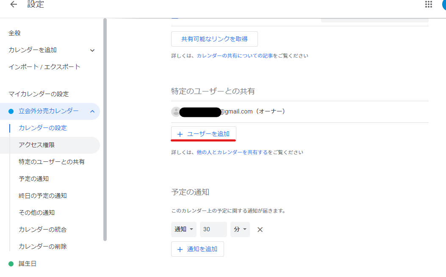Screen dimensions: 446x277
Task: Open the 他の人とカレンダーを共有する link
Action: (232, 152)
